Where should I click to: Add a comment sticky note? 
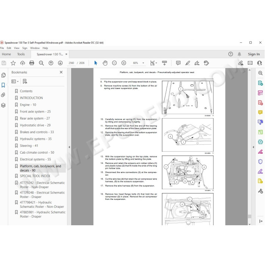(x=178, y=63)
